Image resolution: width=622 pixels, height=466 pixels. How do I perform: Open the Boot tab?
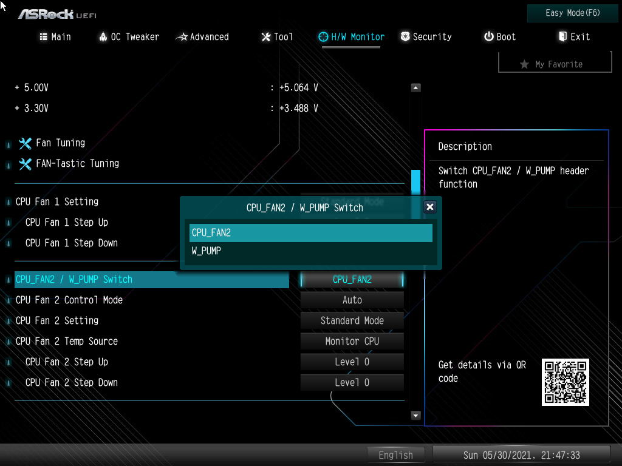(x=500, y=37)
